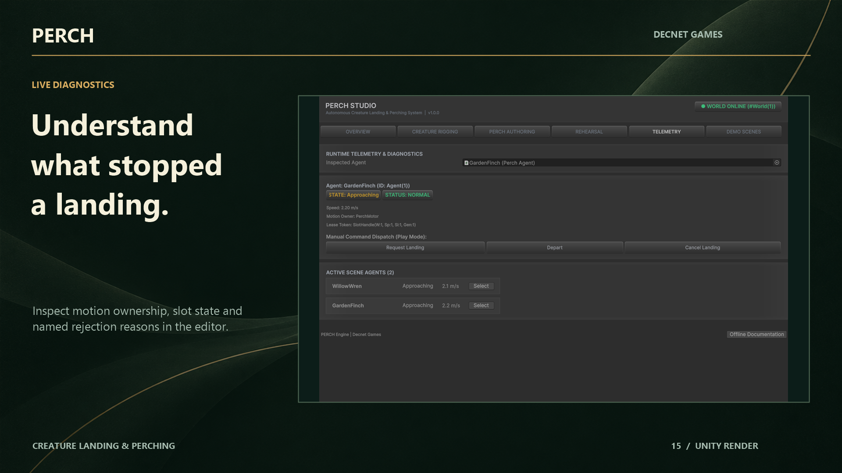This screenshot has width=842, height=473.
Task: Go to the Rehearsal tab
Action: pos(589,132)
